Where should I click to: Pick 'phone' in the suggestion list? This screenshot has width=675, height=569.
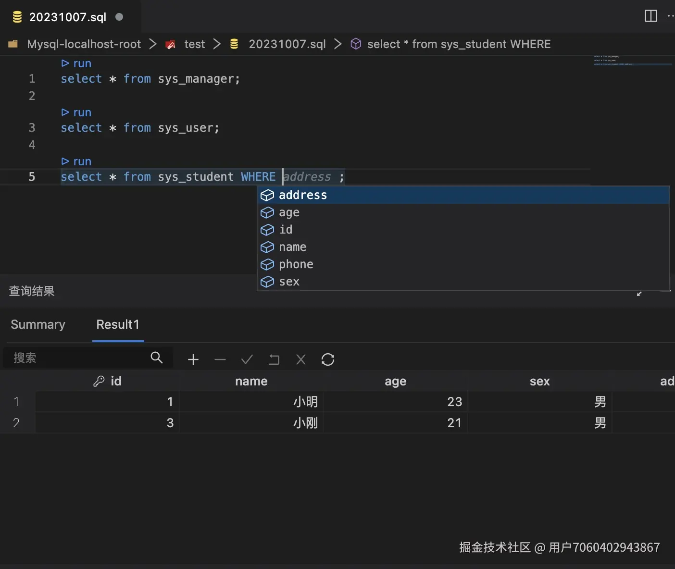pos(296,264)
